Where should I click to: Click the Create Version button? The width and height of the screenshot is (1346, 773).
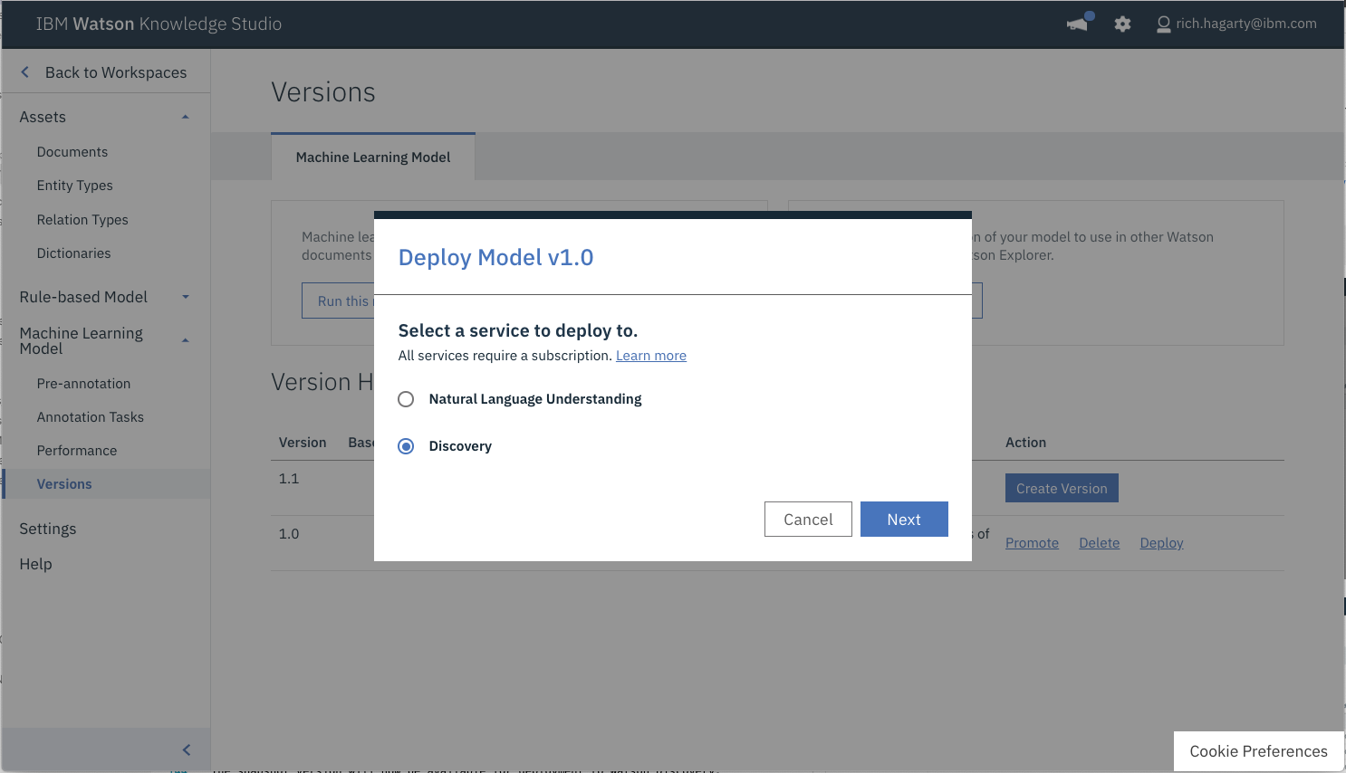[1062, 488]
